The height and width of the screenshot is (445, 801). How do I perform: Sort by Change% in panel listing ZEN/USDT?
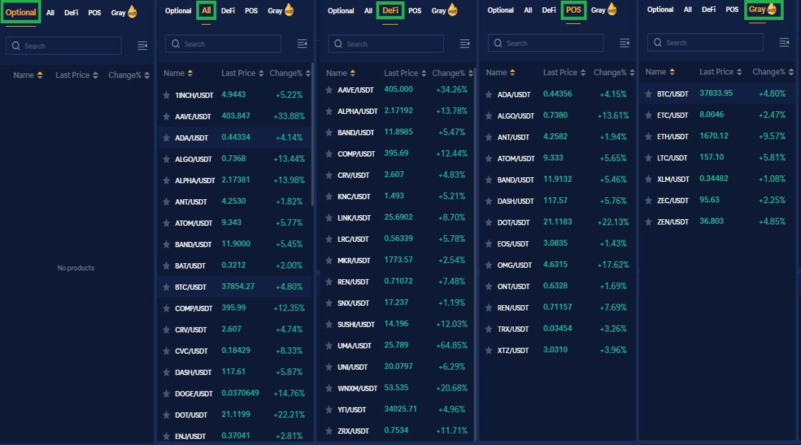(772, 72)
